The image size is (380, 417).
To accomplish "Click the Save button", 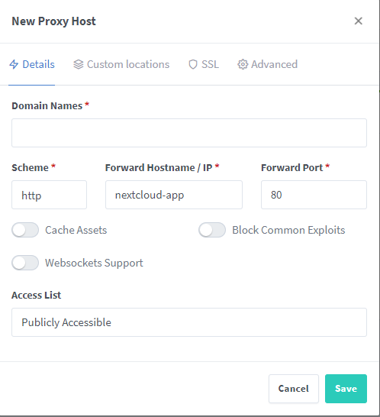I will (x=346, y=389).
